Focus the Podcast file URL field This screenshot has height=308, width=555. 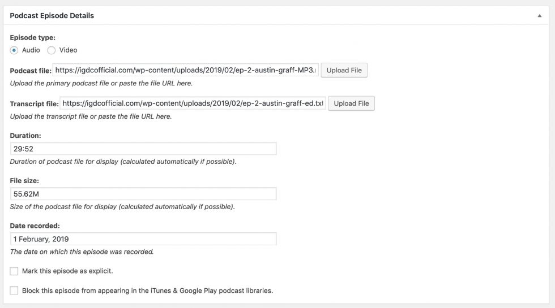(x=186, y=71)
